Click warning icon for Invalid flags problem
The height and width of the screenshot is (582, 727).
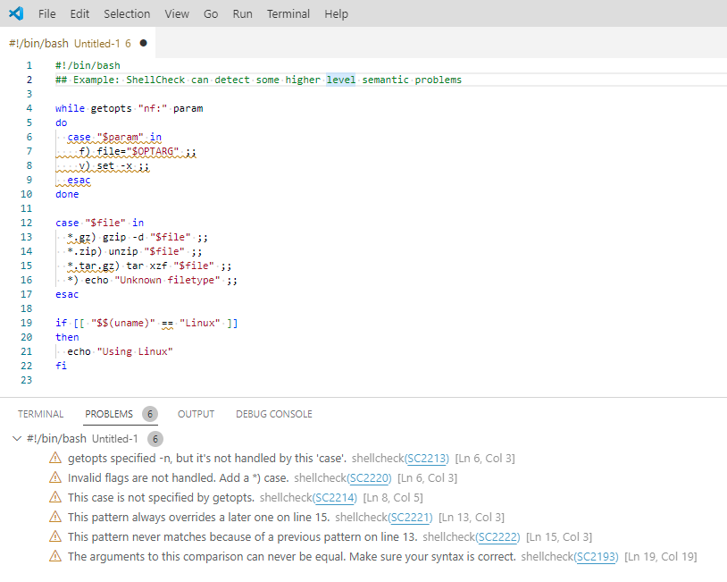coord(55,477)
